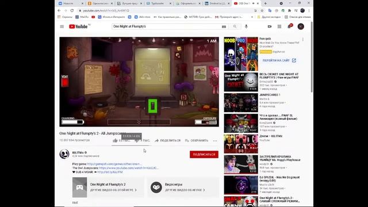Screen dimensions: 368x207
Task: Open the Mail.Ru bookmark
Action: pos(82,17)
